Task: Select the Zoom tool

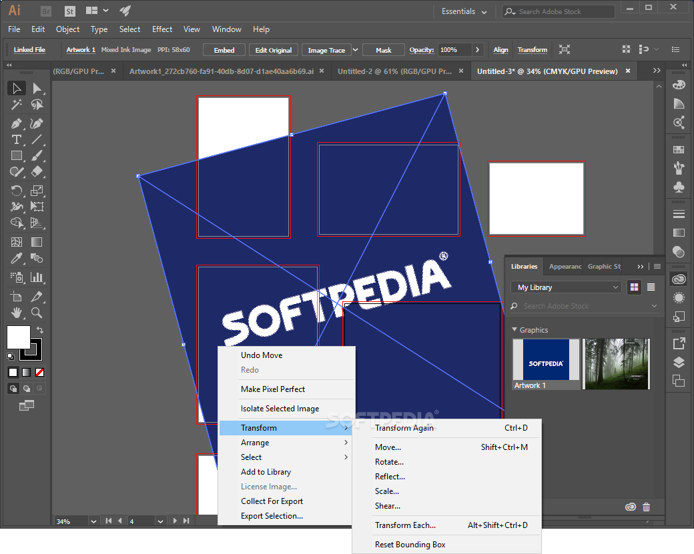Action: [x=37, y=313]
